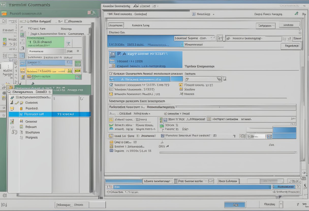Click the yellow folder icon beside 'Fineect tocens'
The image size is (309, 211).
tap(181, 85)
